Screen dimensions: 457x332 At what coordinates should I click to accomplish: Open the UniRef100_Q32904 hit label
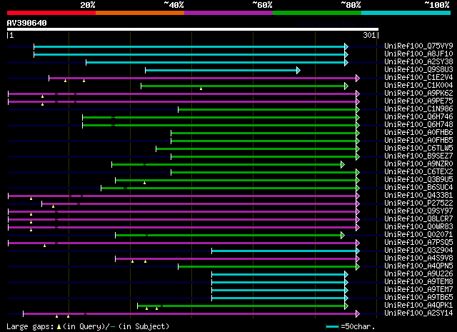click(418, 250)
